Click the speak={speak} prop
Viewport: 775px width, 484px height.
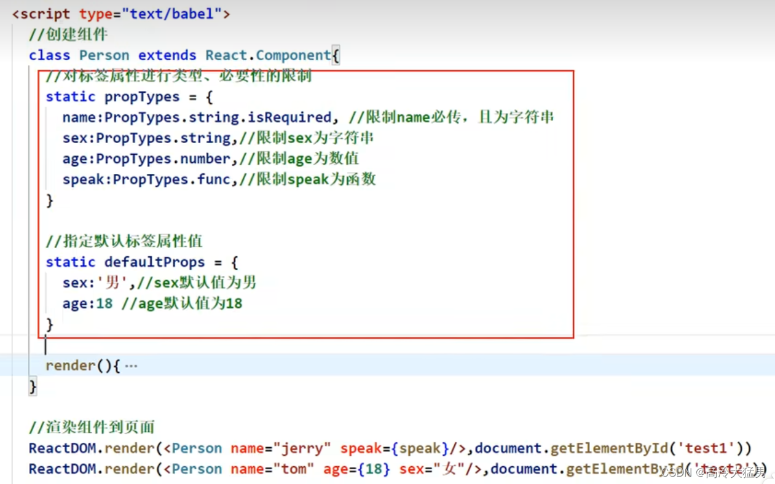(x=393, y=448)
